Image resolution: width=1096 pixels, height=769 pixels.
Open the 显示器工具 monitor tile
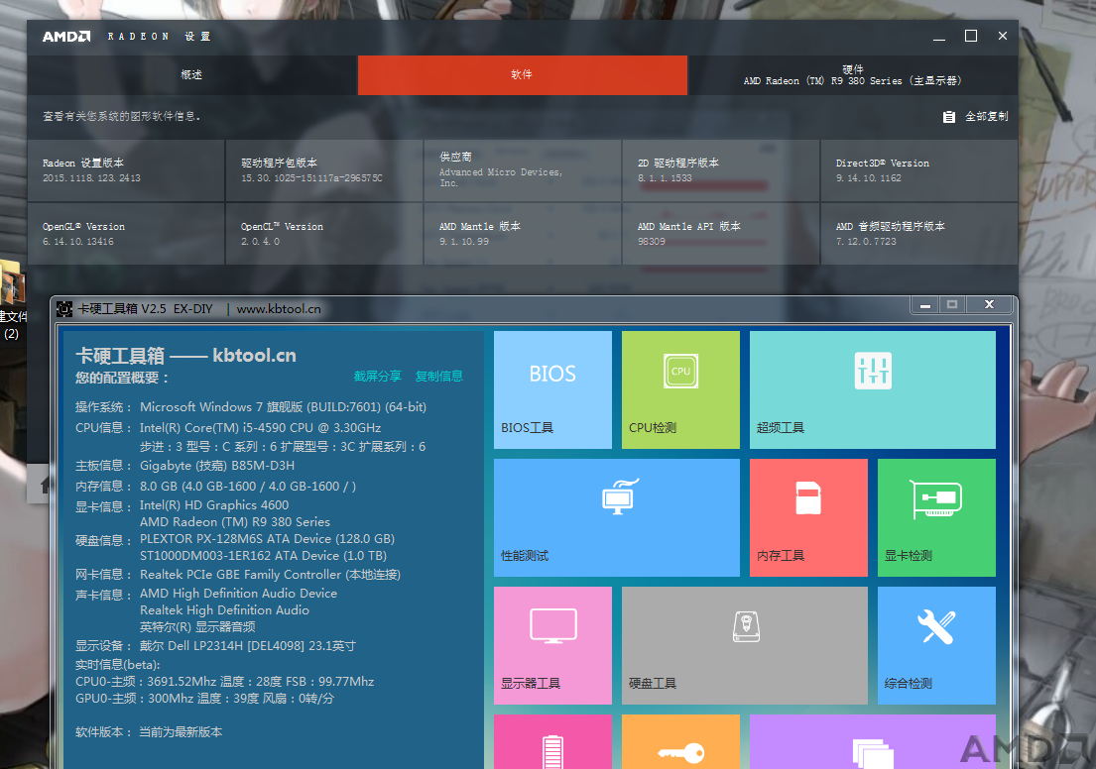[x=552, y=645]
